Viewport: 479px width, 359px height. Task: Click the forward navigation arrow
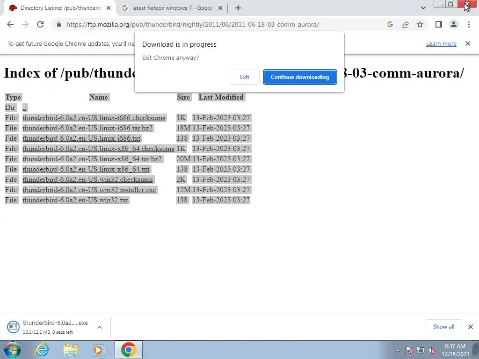tap(25, 24)
